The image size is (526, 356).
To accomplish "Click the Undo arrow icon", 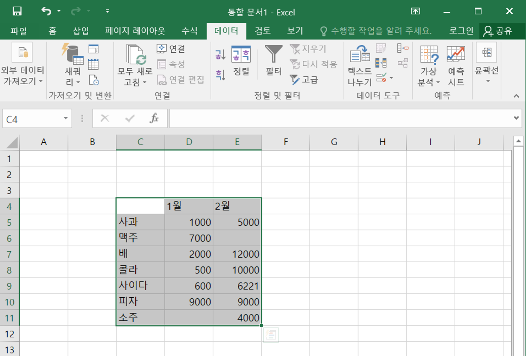I will pyautogui.click(x=46, y=11).
